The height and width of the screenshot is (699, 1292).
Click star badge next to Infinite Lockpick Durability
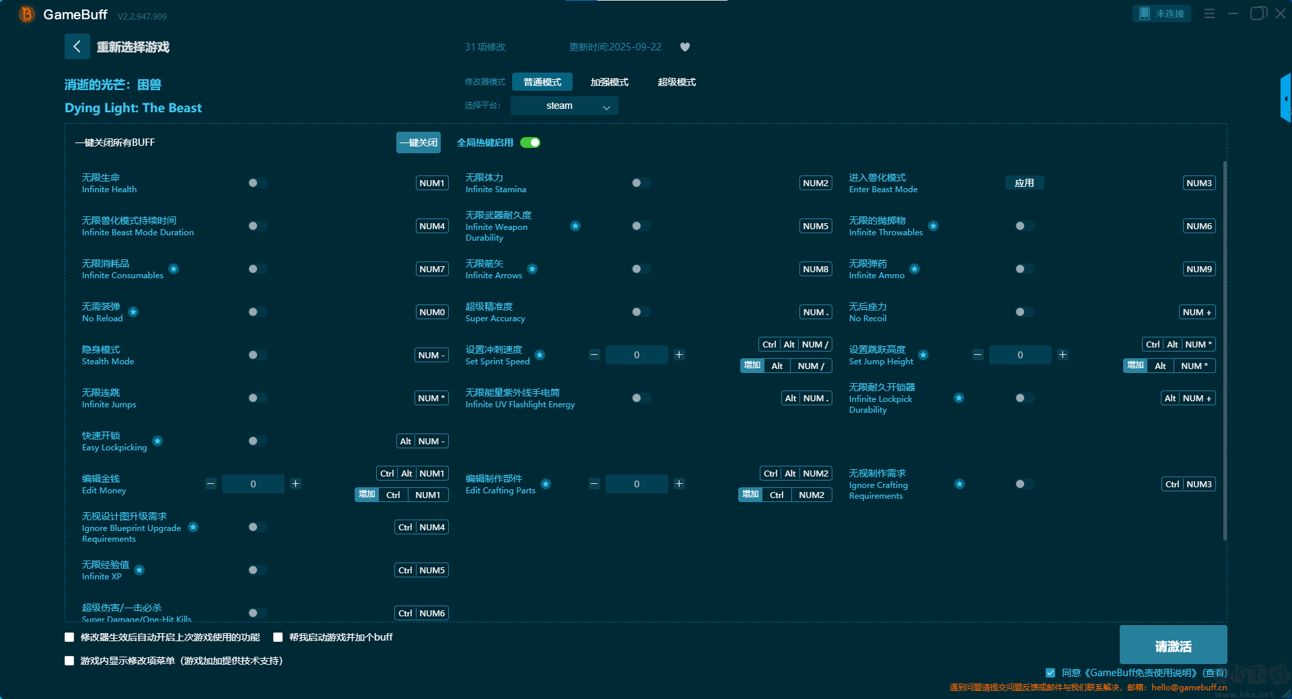959,398
